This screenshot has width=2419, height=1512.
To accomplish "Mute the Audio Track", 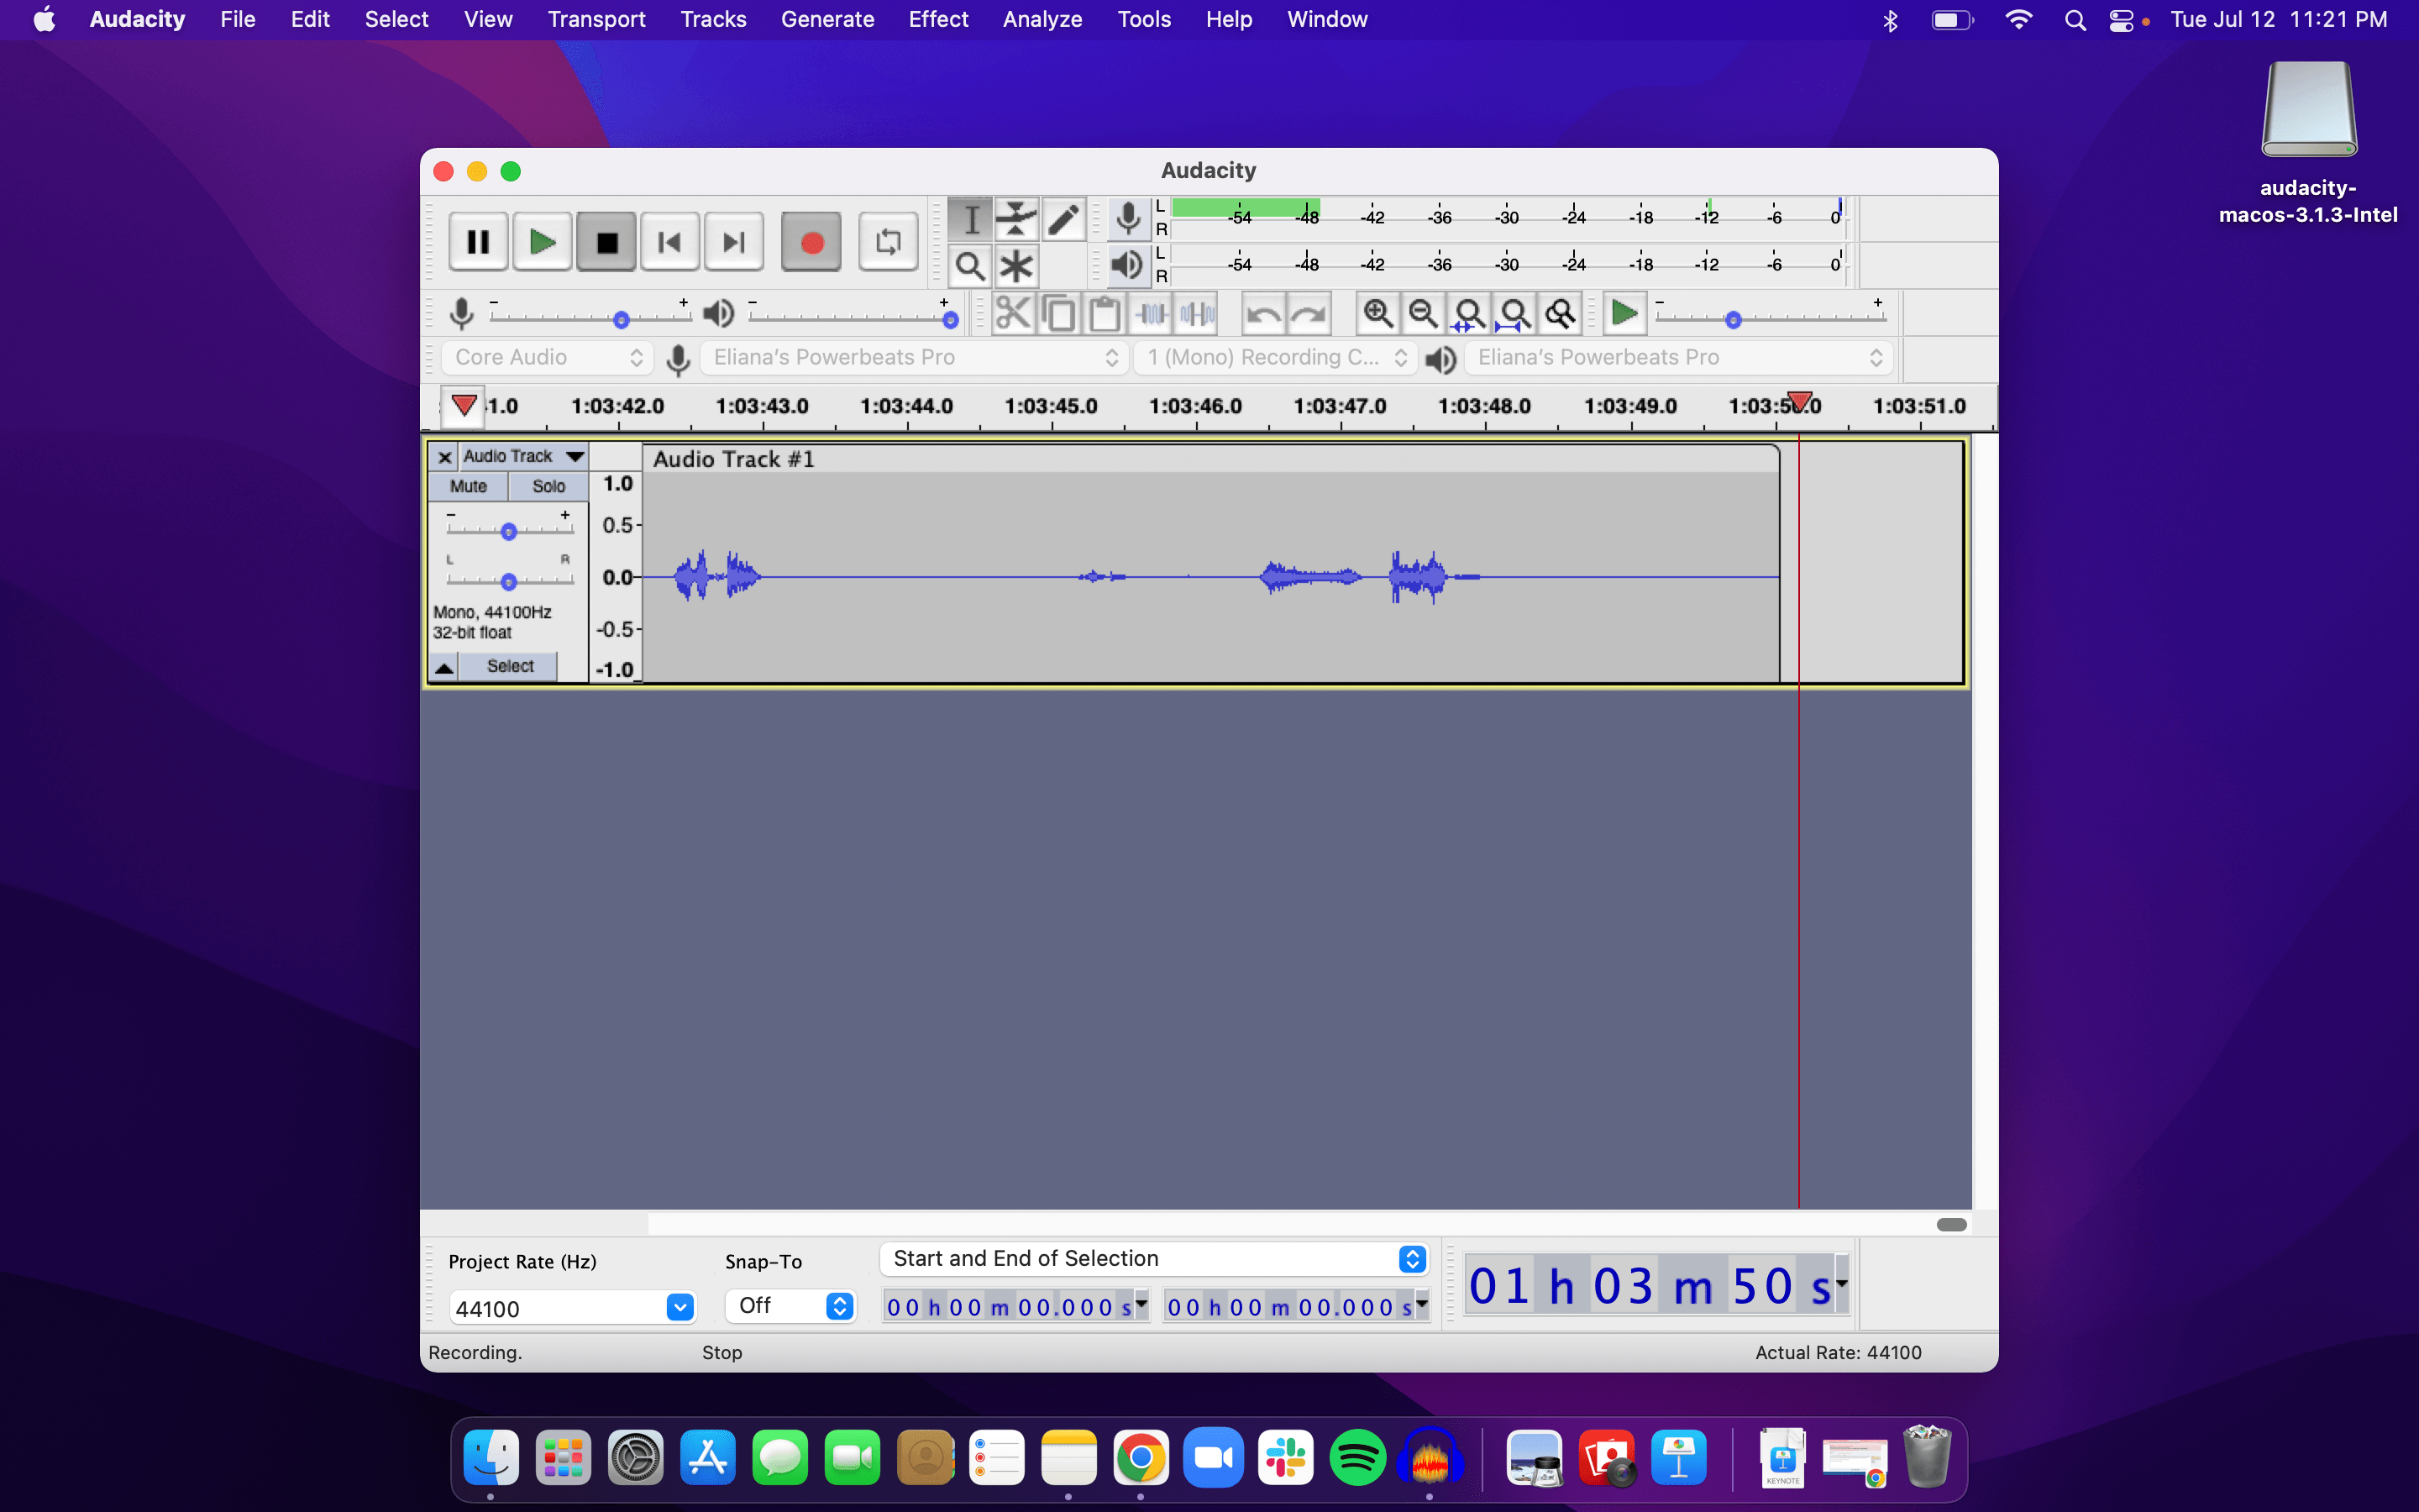I will [x=468, y=486].
